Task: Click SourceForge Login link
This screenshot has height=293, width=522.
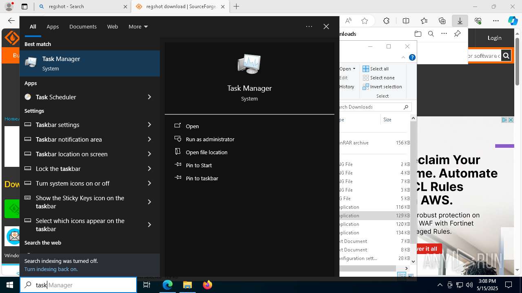Action: click(x=494, y=38)
